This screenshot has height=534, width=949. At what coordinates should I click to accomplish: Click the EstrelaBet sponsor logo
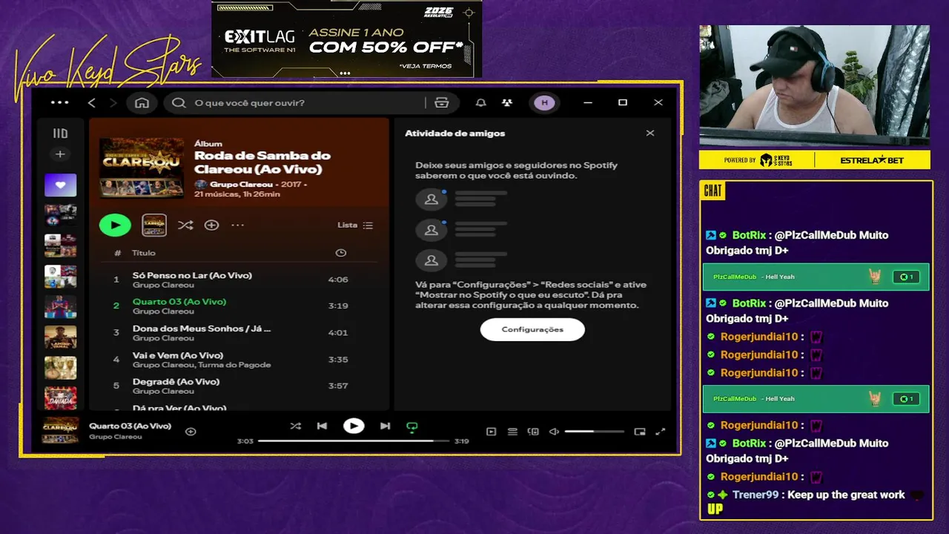(x=873, y=160)
